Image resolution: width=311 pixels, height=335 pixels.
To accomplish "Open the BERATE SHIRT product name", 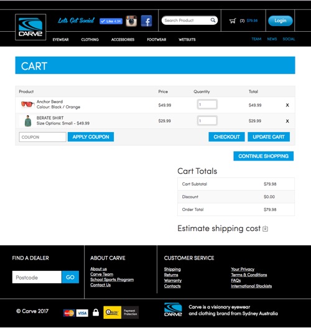I will tap(50, 118).
